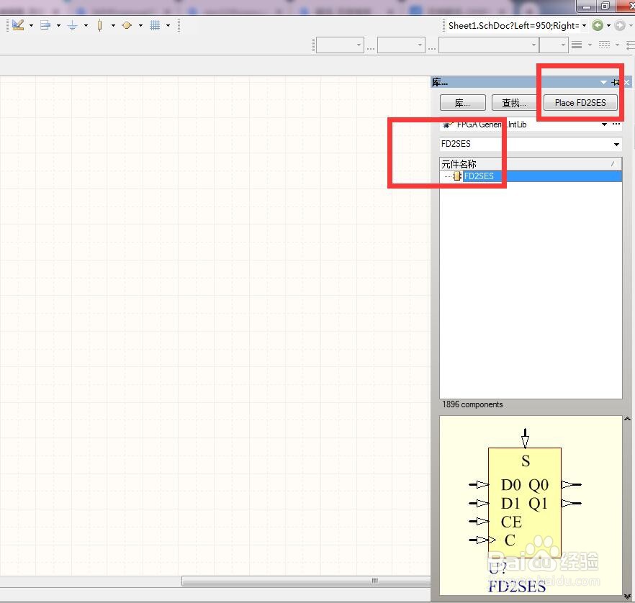Viewport: 635px width, 603px height.
Task: Expand the grids dropdown arrow
Action: pyautogui.click(x=168, y=25)
